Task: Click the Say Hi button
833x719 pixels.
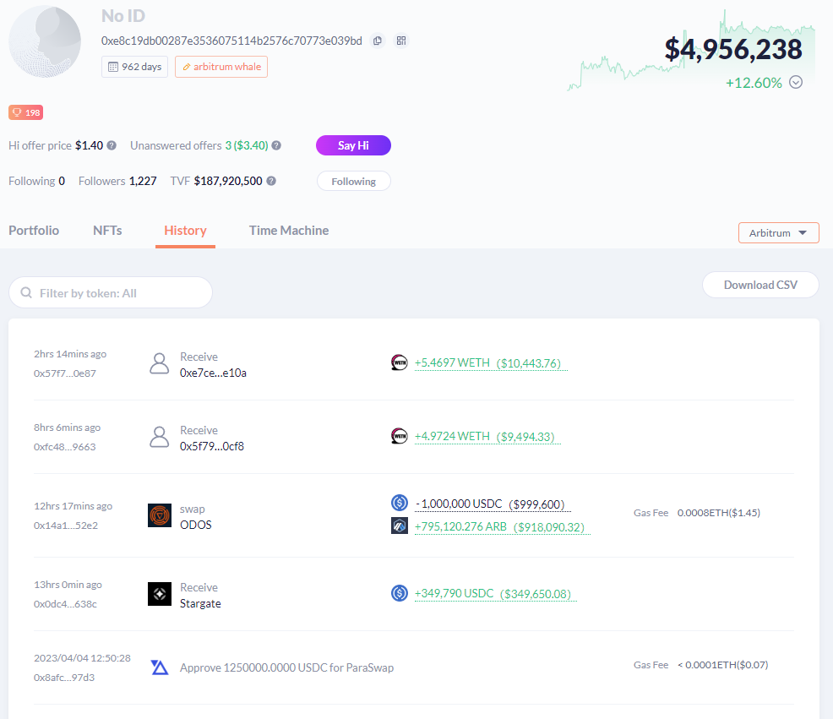Action: 353,145
